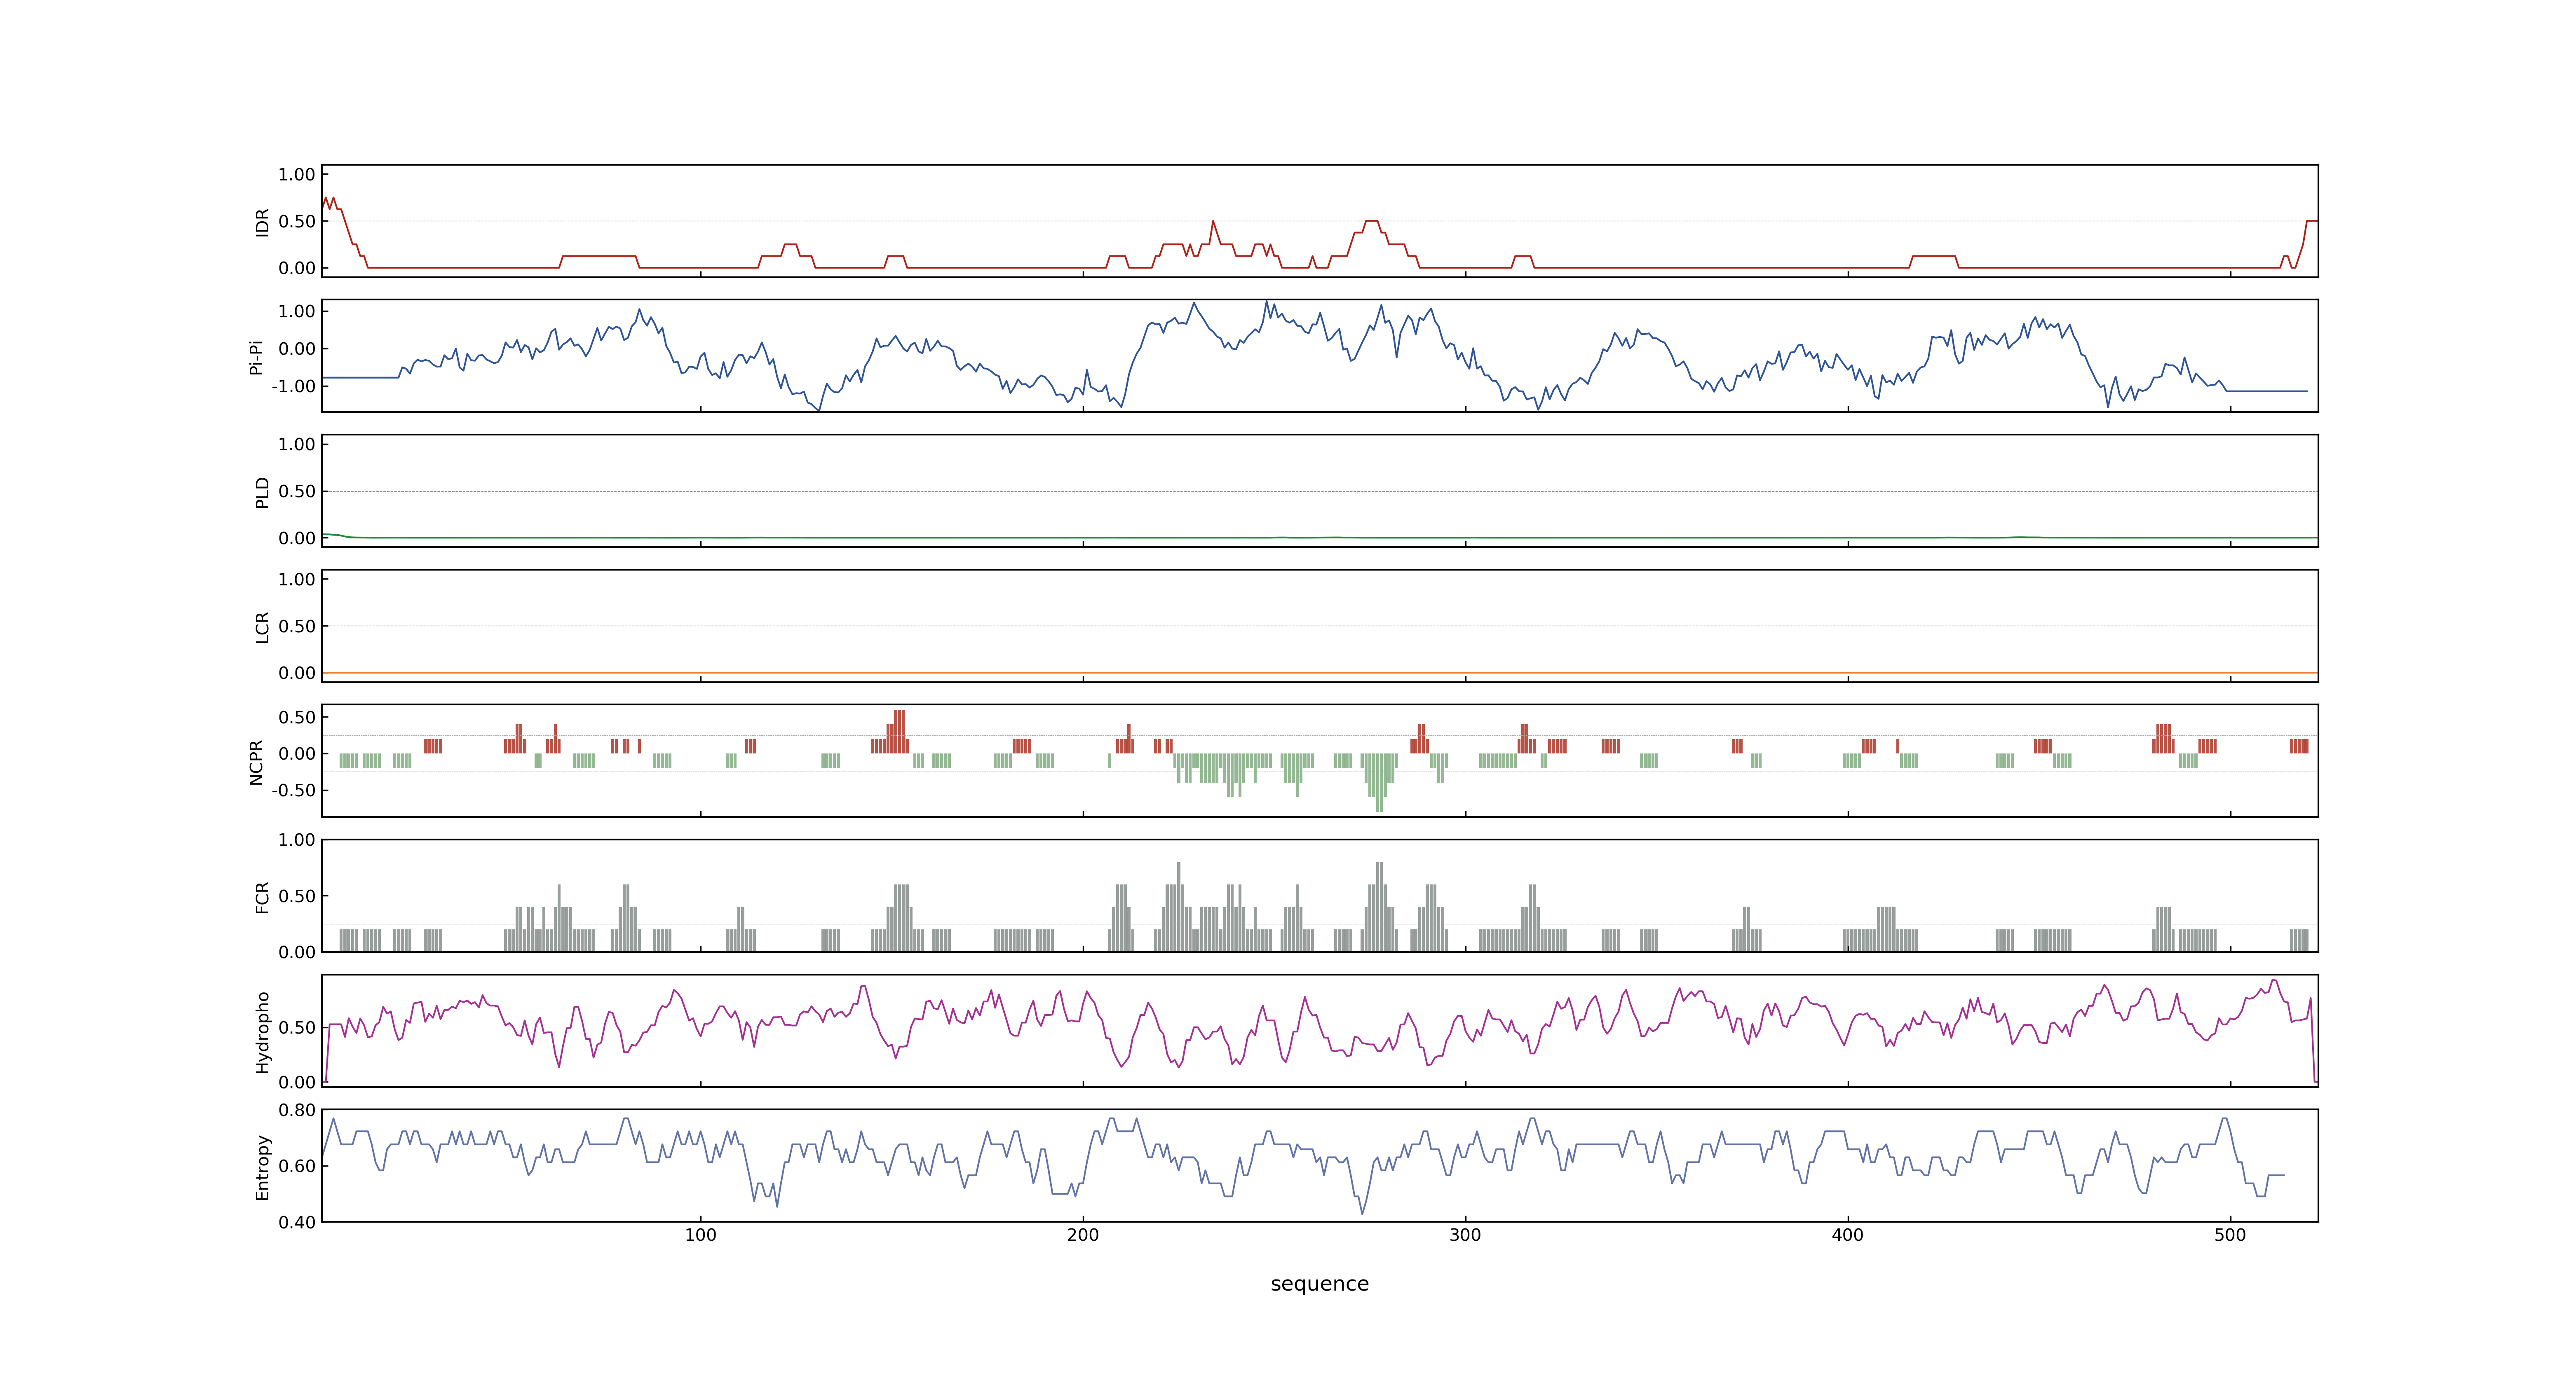The image size is (2576, 1373).
Task: Click the 0.00 tick of the Hydropho panel
Action: [297, 1082]
